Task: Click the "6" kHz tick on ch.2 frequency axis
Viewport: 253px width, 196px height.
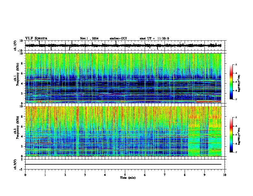Action: [x=23, y=127]
